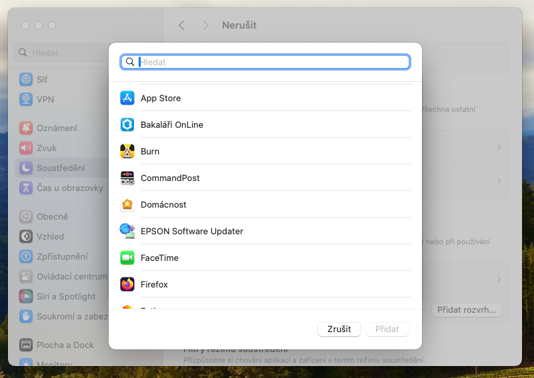Focus the sidebar Hledat search field
The width and height of the screenshot is (534, 378).
pyautogui.click(x=61, y=53)
